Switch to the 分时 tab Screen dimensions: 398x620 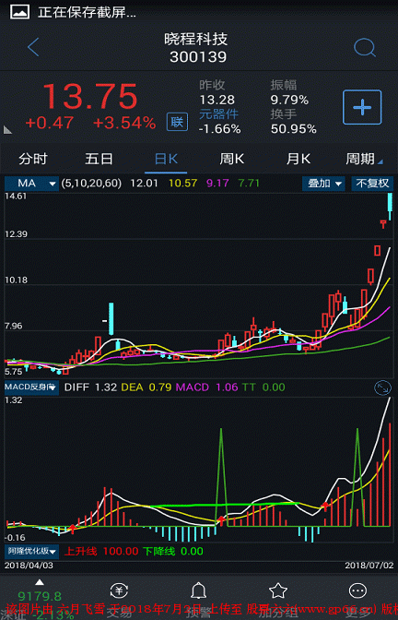pos(33,159)
